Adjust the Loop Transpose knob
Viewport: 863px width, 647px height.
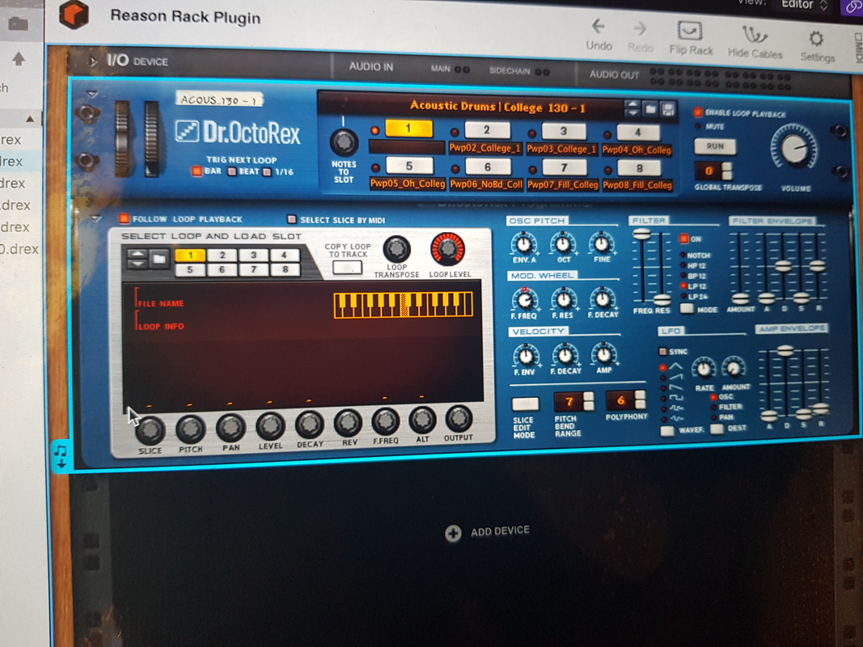tap(397, 249)
